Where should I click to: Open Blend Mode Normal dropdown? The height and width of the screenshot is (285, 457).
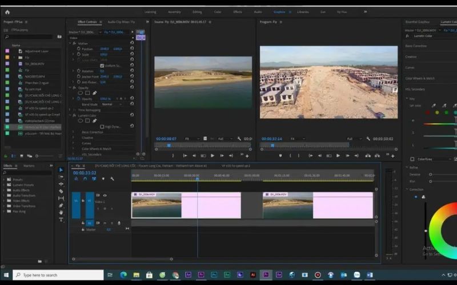(x=112, y=104)
